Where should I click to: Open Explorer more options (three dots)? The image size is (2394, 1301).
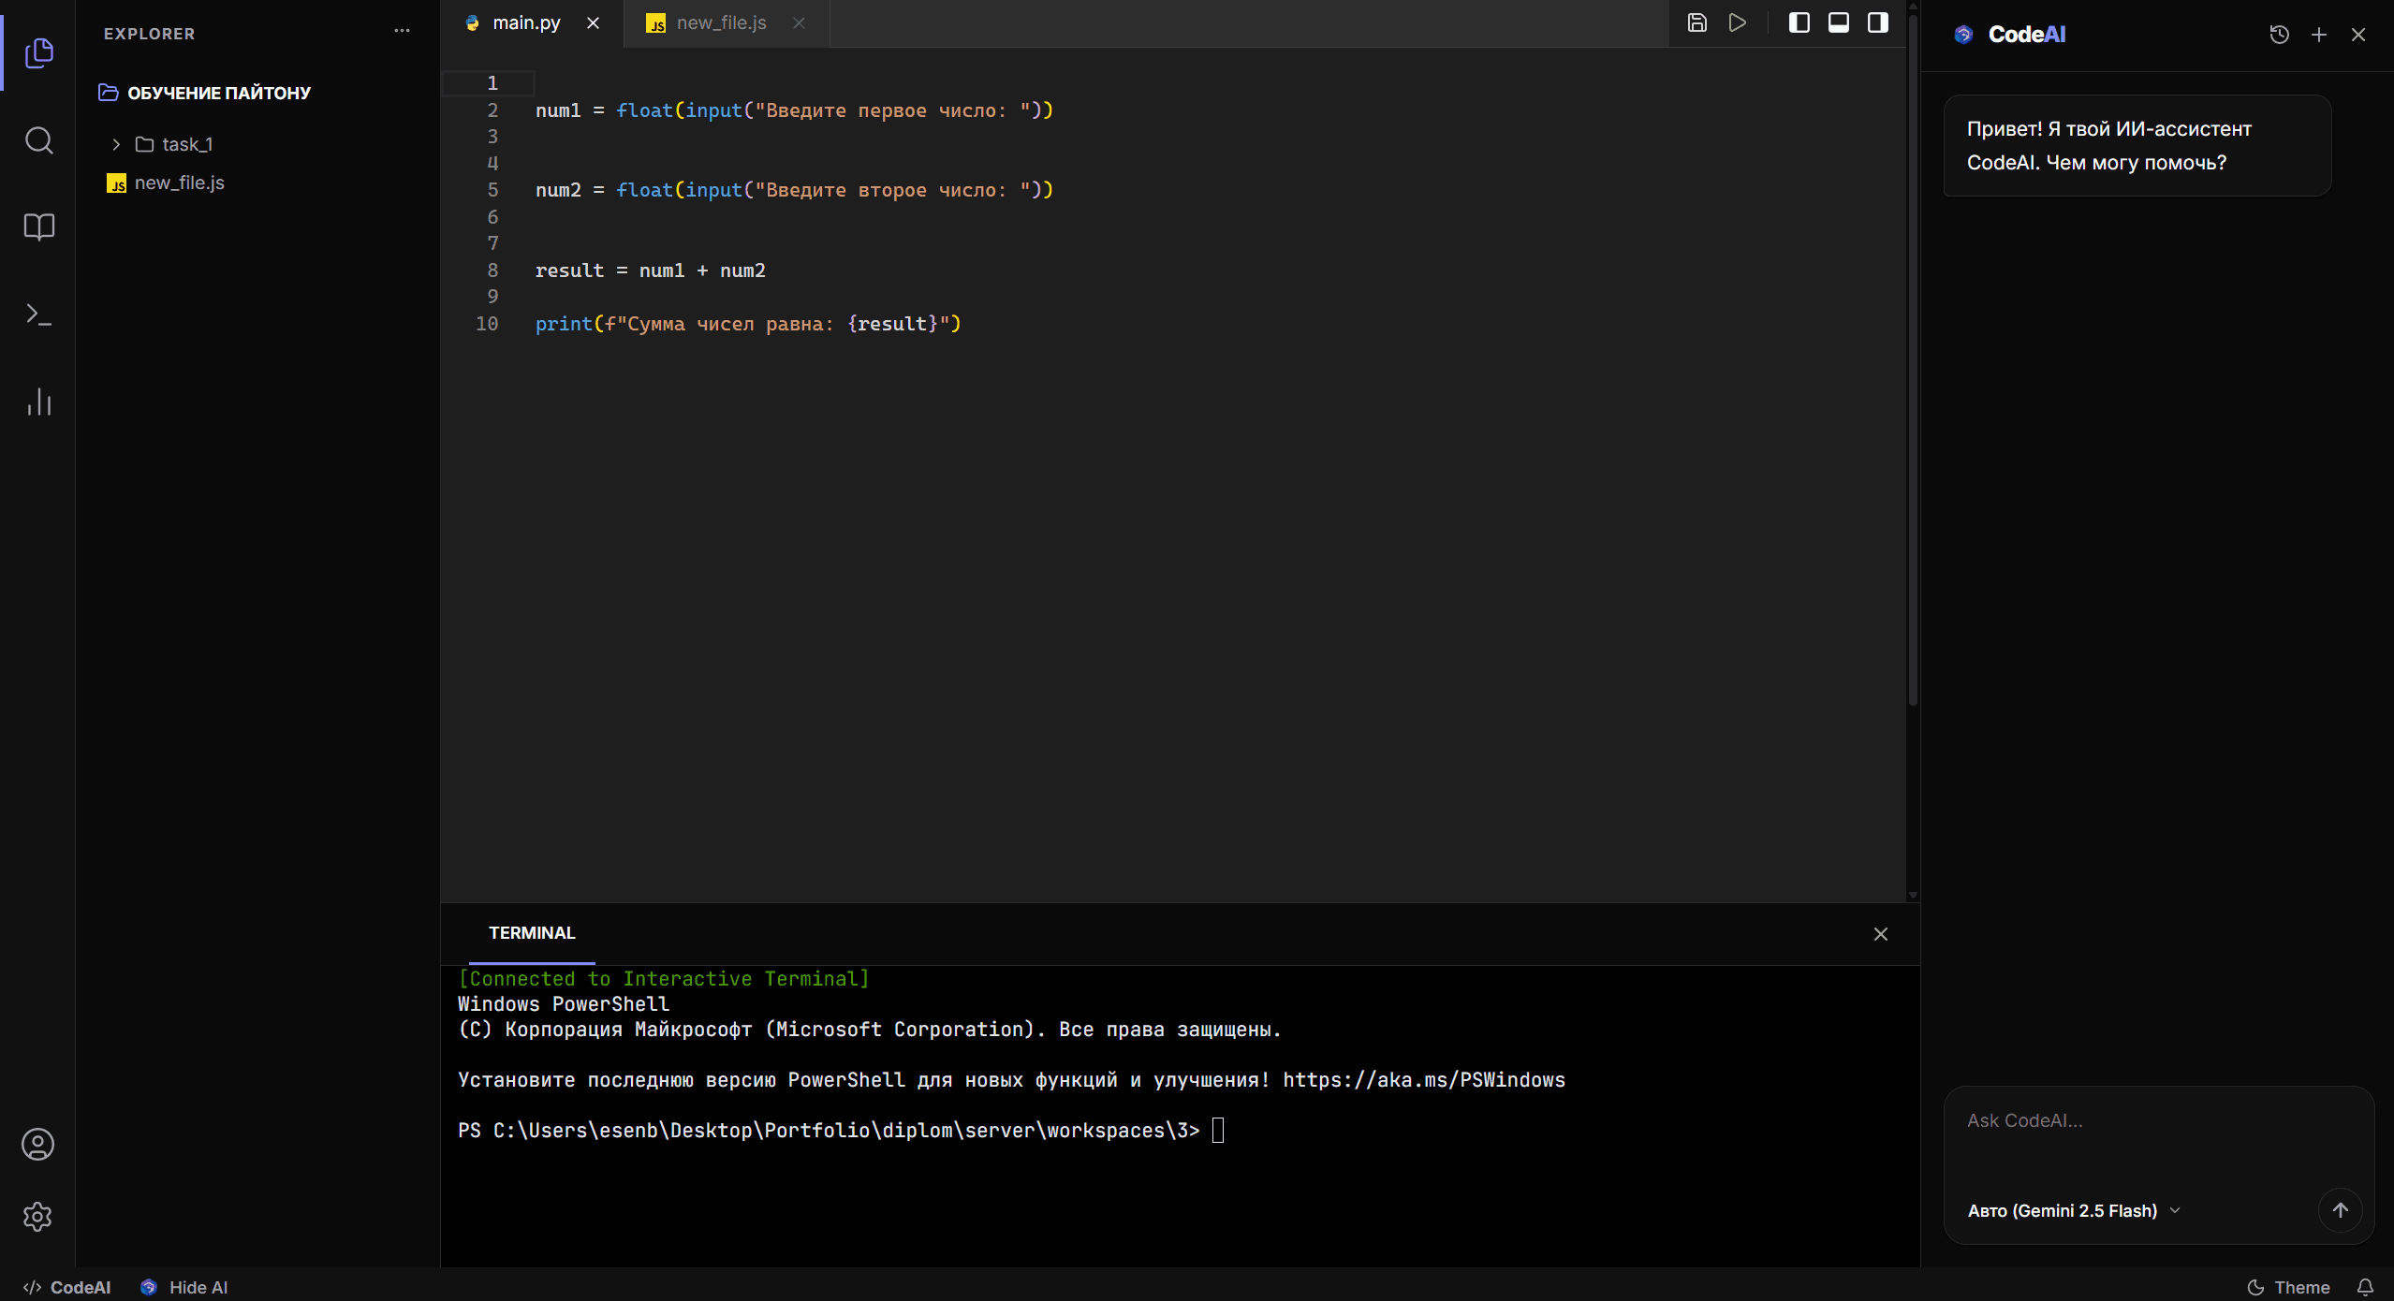pos(402,31)
